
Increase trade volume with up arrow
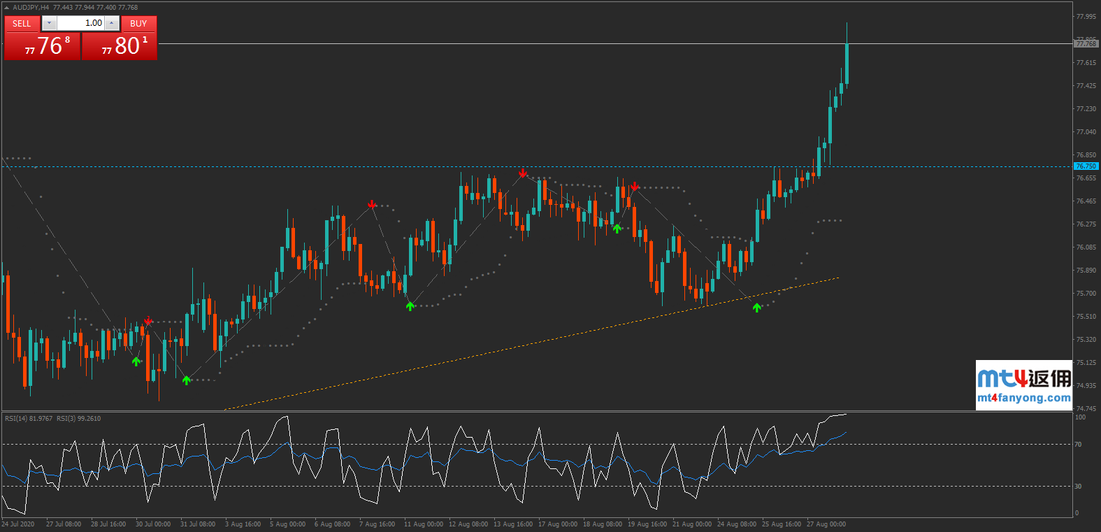pyautogui.click(x=112, y=24)
